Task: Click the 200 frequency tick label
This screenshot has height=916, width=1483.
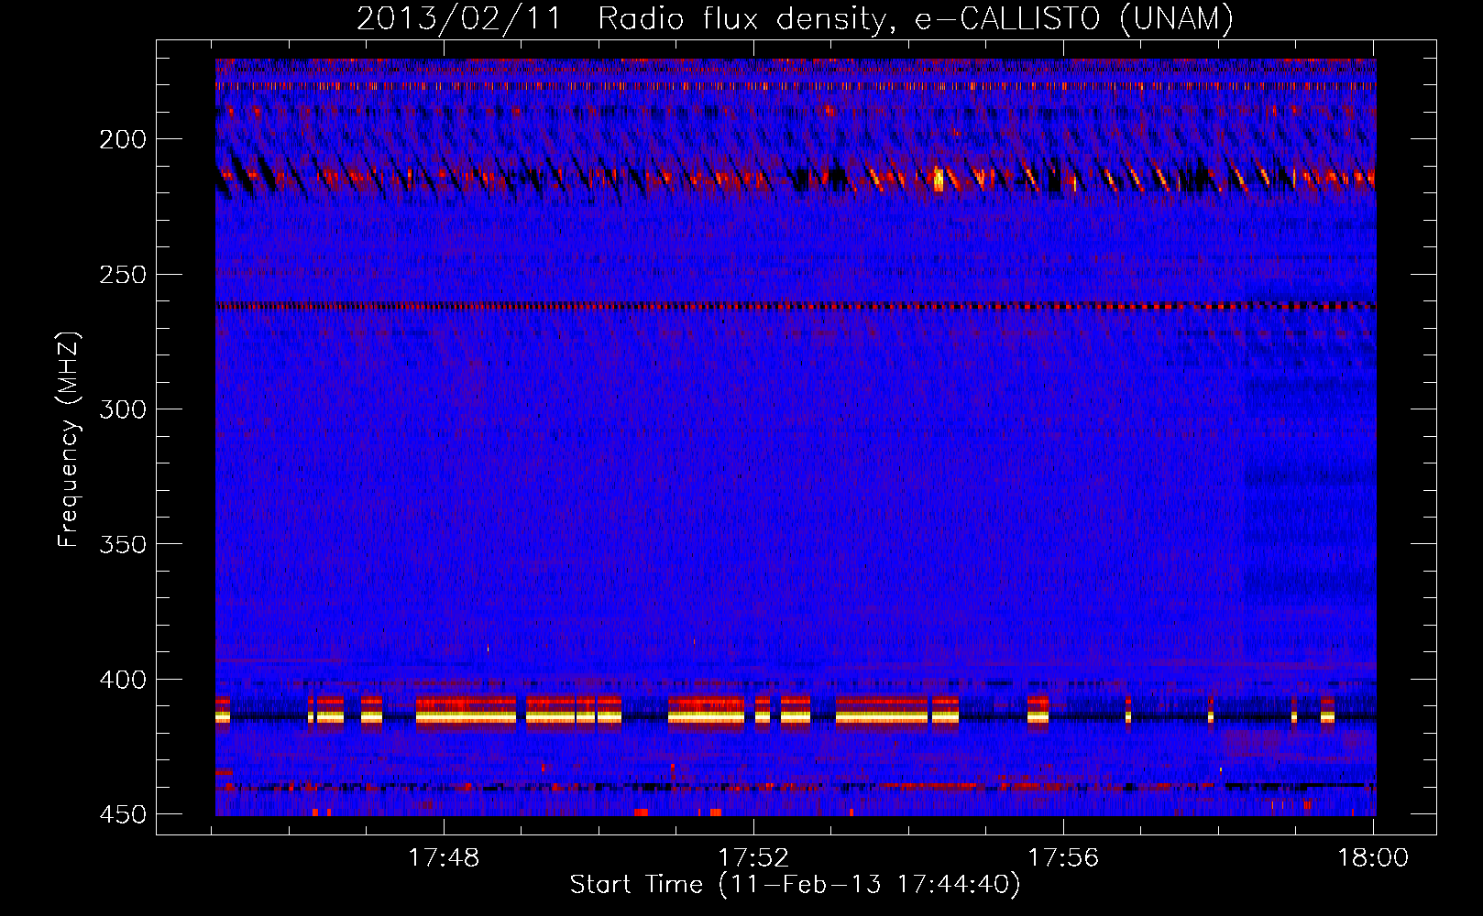Action: point(123,139)
